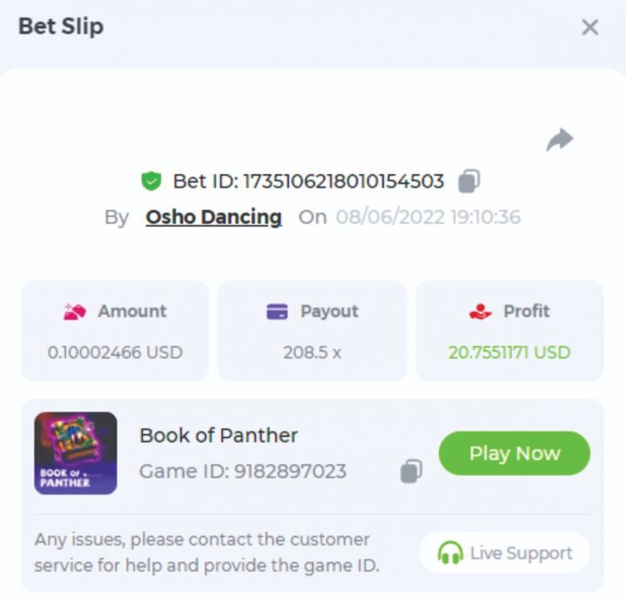This screenshot has height=599, width=626.
Task: Click the Bet ID number text
Action: 343,182
